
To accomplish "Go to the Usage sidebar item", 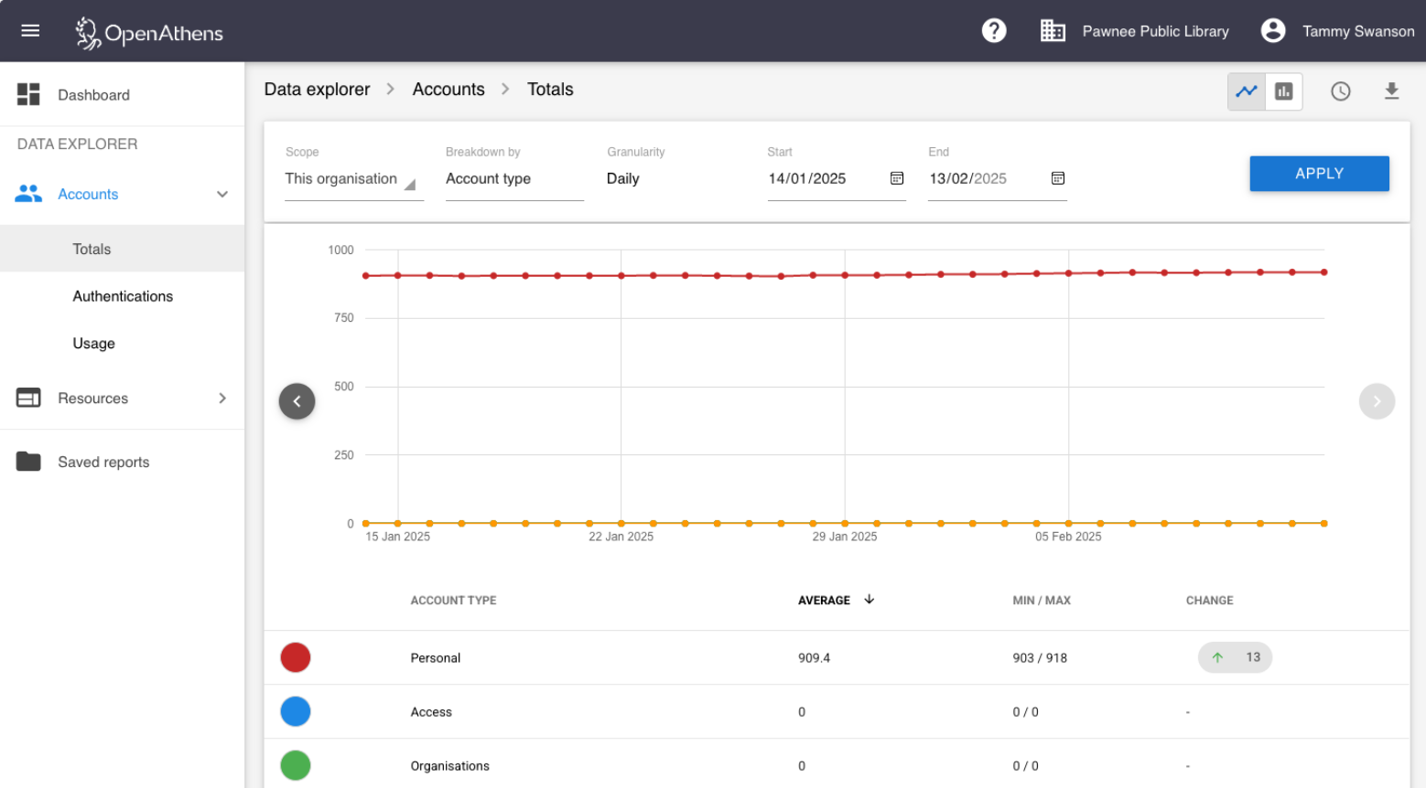I will point(94,344).
